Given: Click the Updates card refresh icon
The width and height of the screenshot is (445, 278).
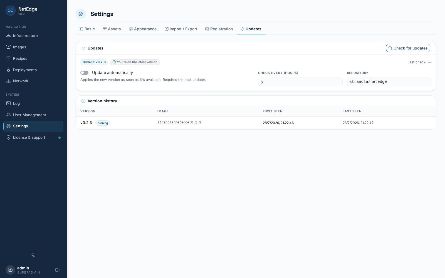Looking at the screenshot, I should pos(83,48).
